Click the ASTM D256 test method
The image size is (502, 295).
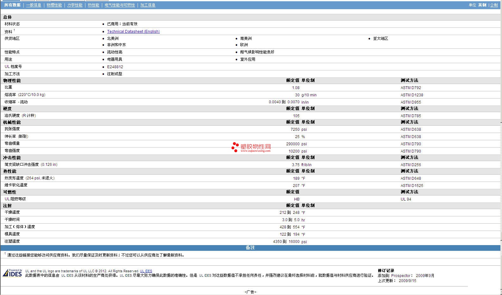[x=411, y=165]
